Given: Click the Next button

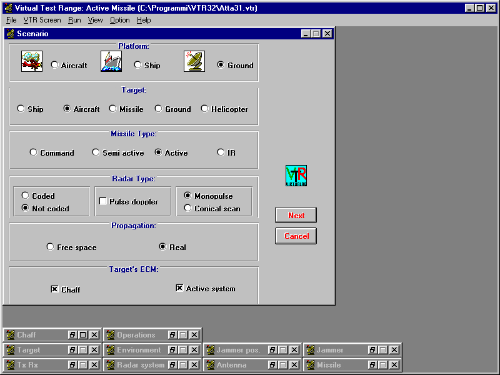Looking at the screenshot, I should 296,215.
